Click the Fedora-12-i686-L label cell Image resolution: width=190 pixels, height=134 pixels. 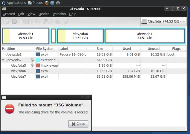click(x=73, y=55)
